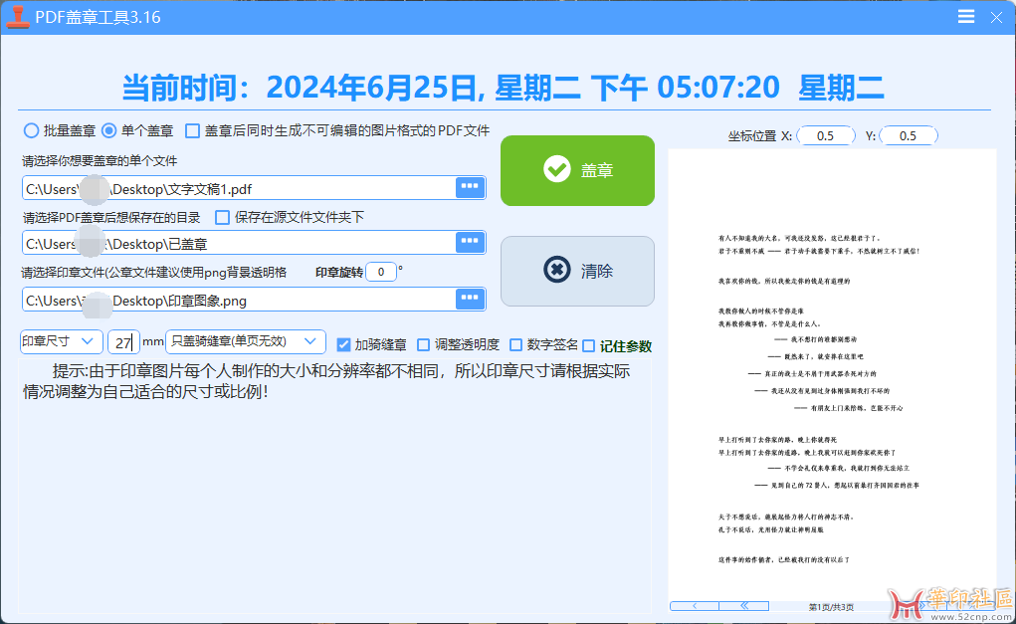Close the PDF stamp tool window
1016x624 pixels.
point(996,17)
